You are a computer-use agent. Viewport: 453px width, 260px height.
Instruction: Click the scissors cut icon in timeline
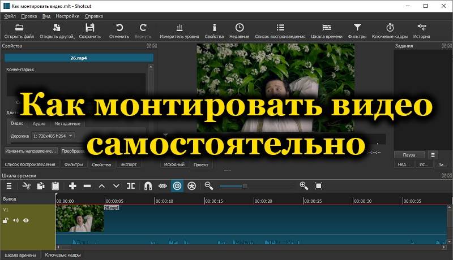[25, 185]
